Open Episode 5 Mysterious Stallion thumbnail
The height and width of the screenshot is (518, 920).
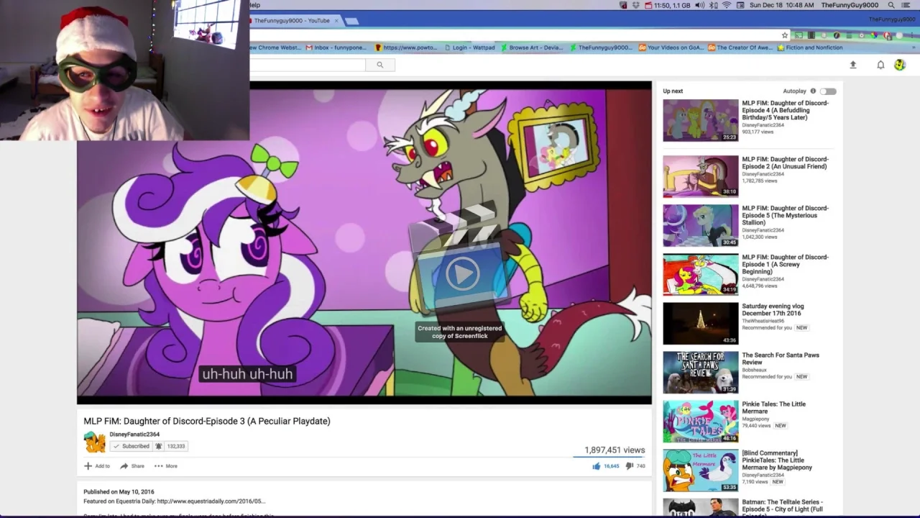(700, 225)
